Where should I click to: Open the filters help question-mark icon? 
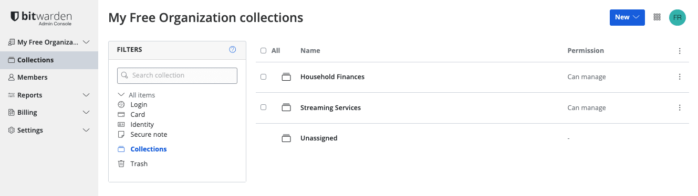(x=233, y=50)
